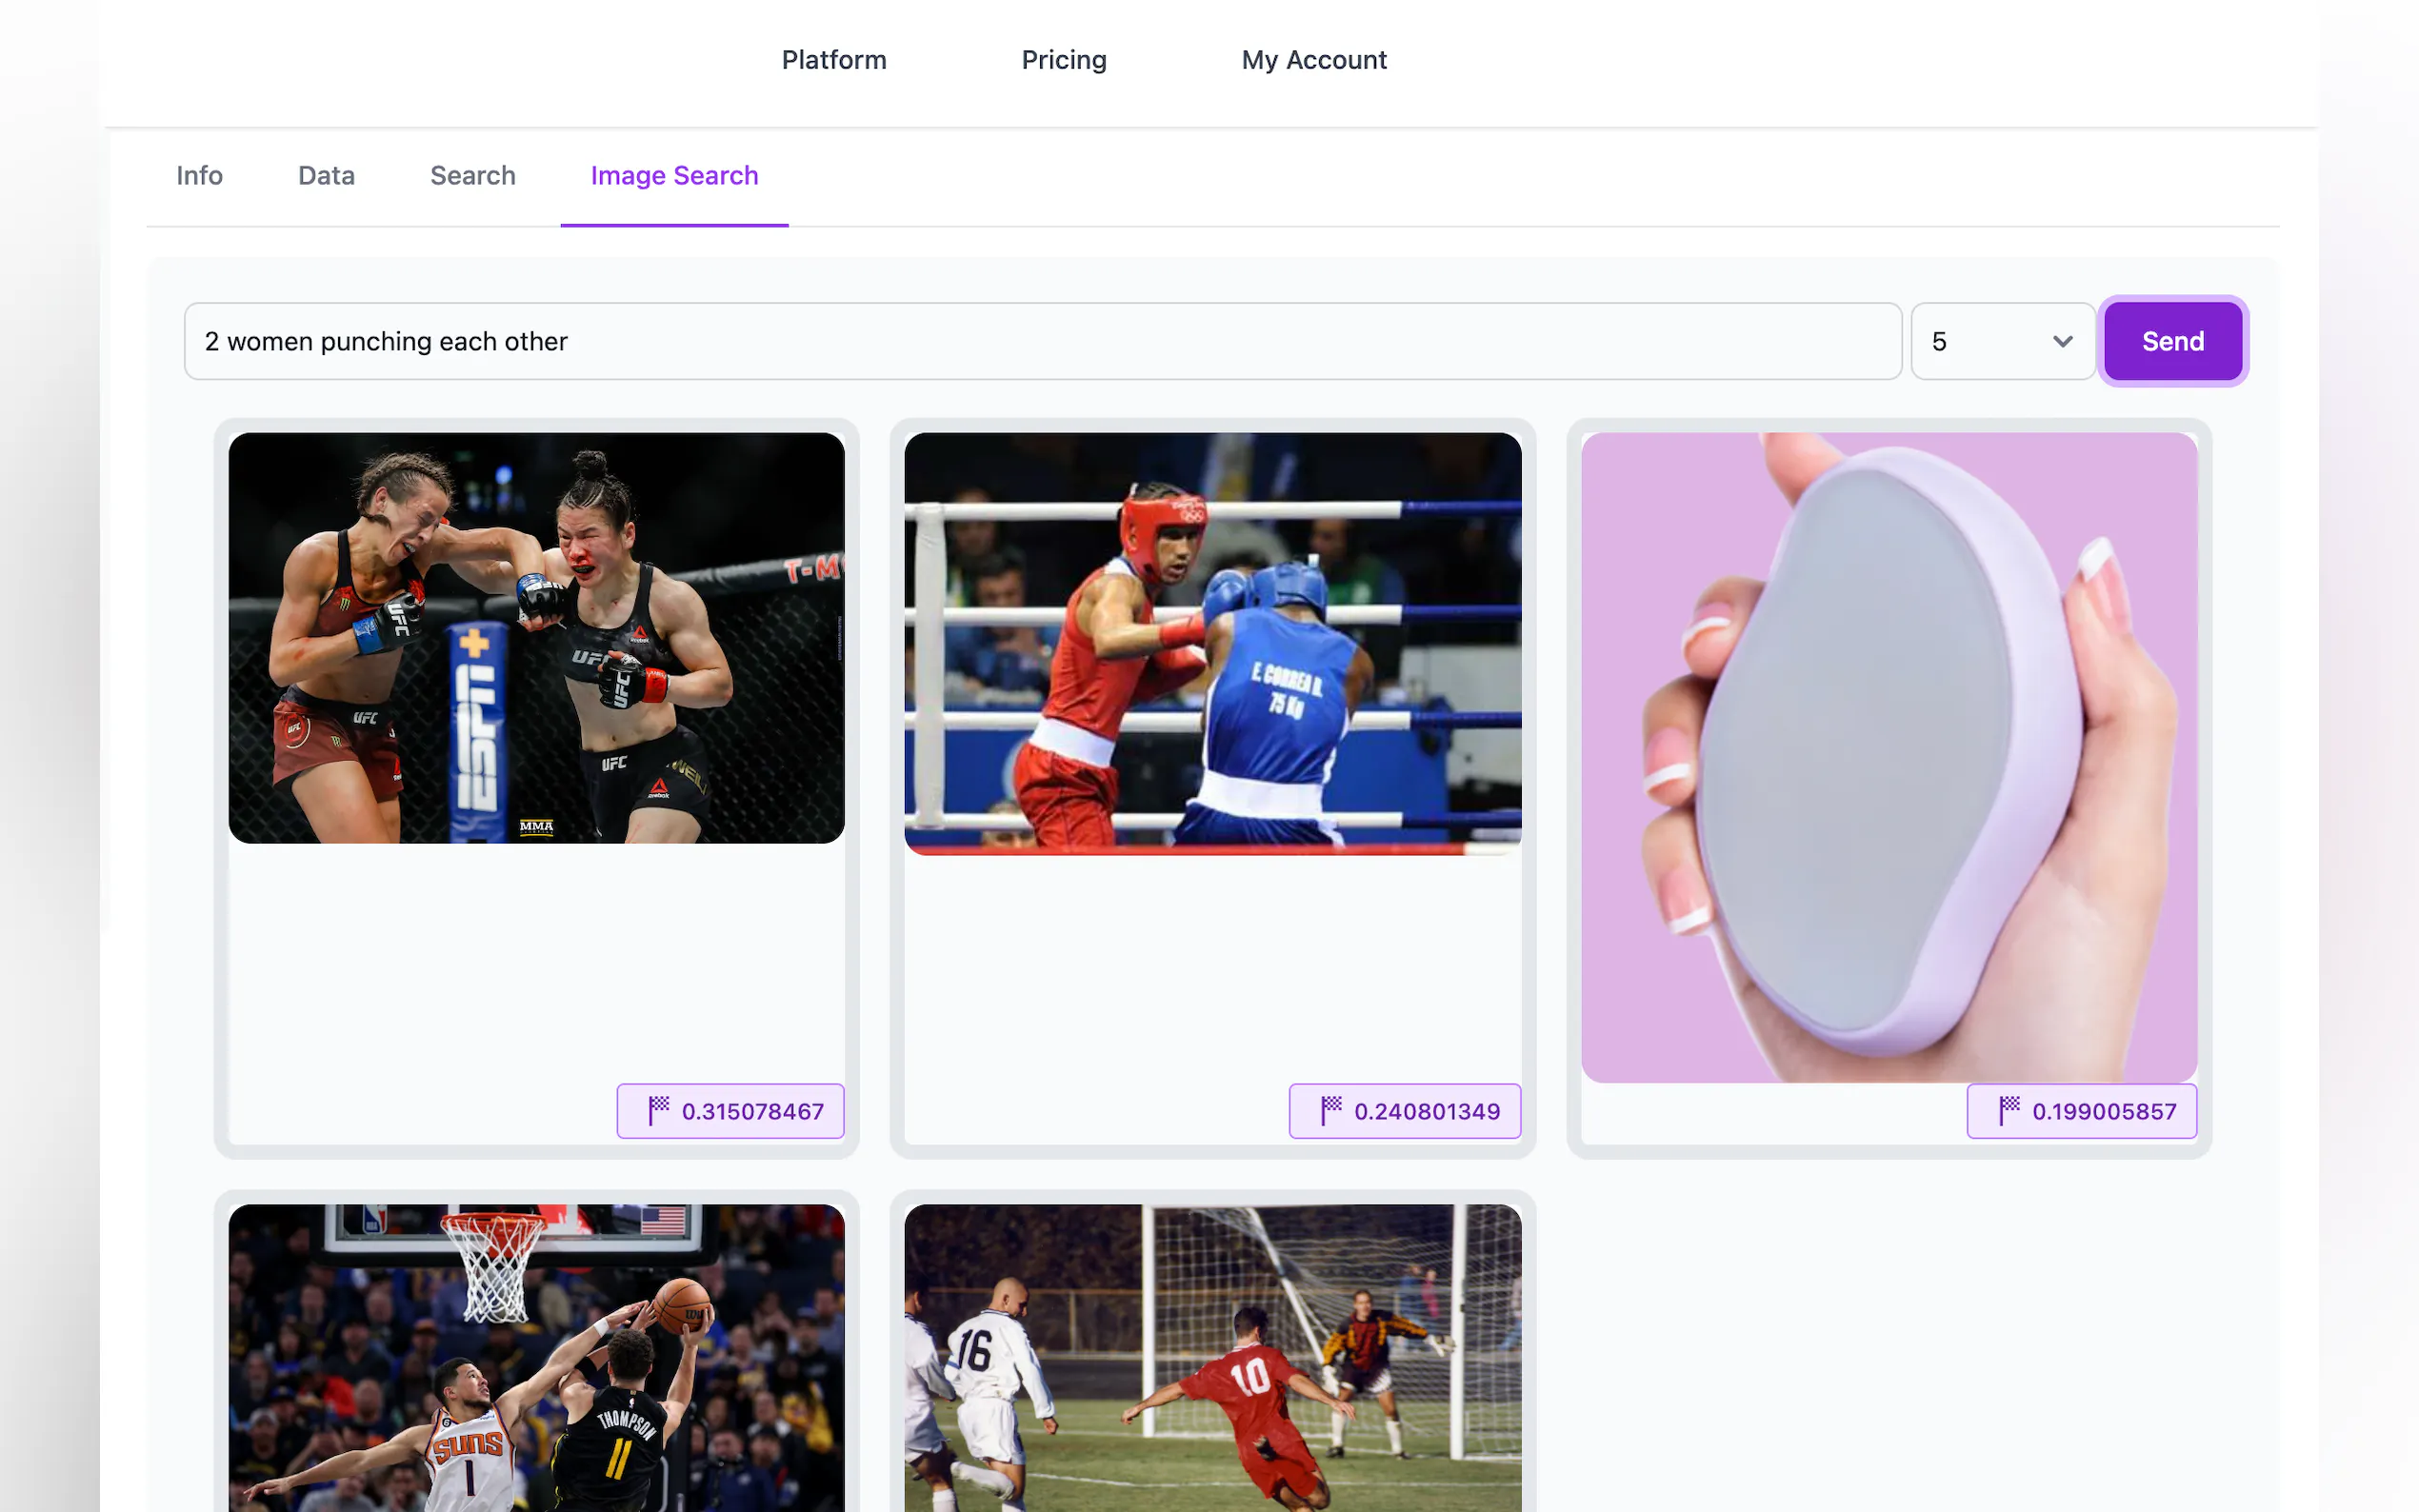Screen dimensions: 2419x1512
Task: Open the UFC women fighting image result
Action: (x=536, y=637)
